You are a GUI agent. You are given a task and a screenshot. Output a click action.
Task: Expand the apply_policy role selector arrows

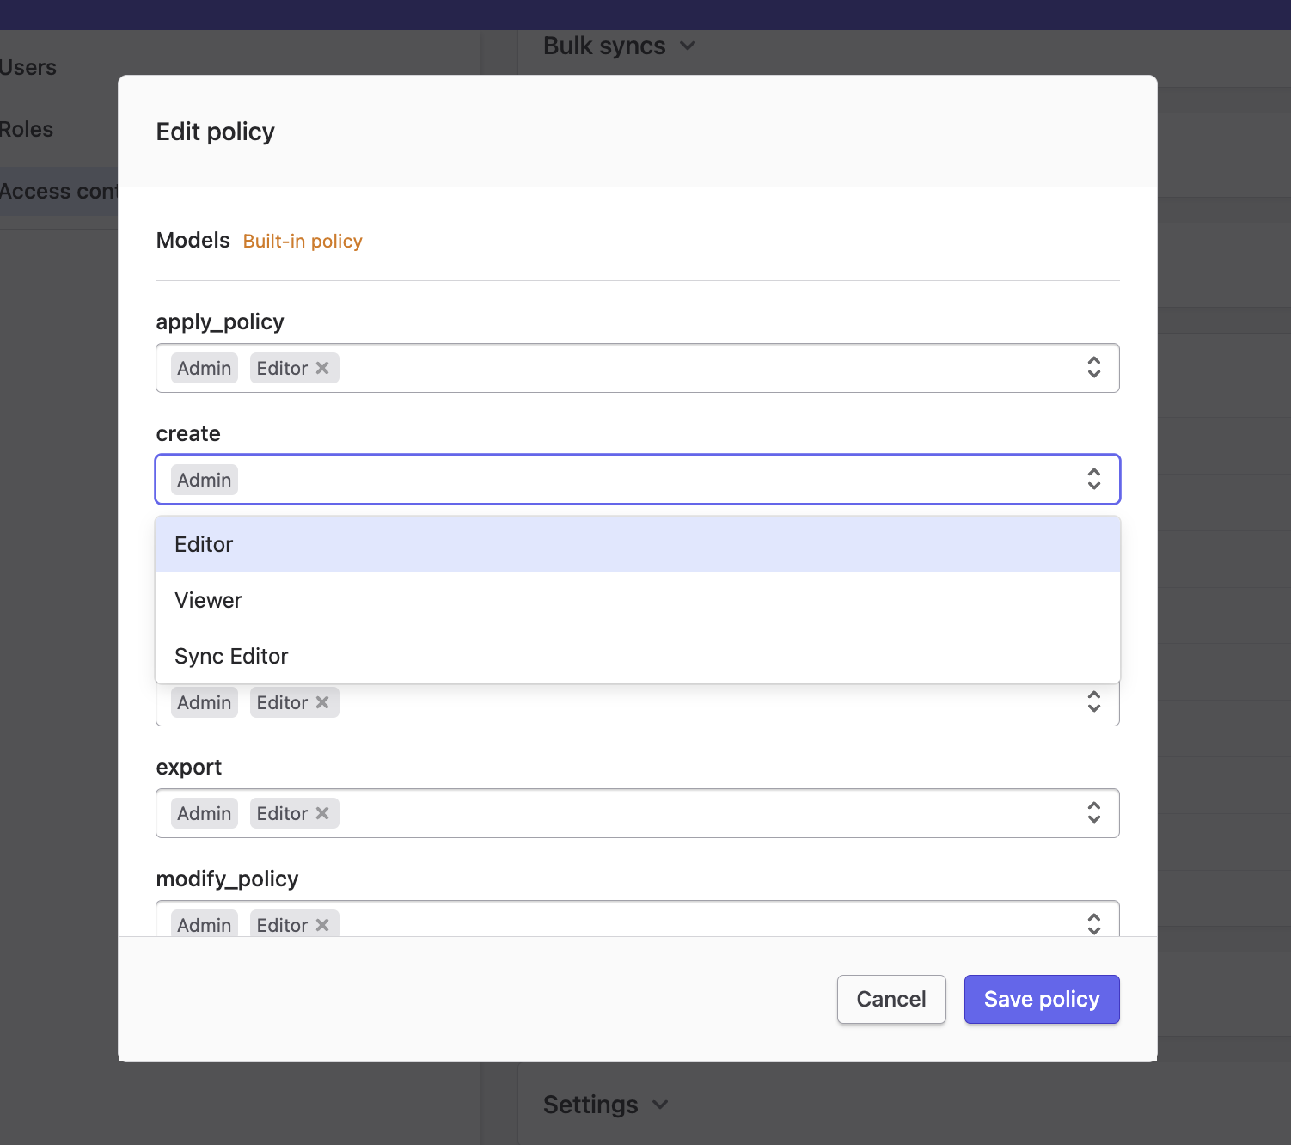click(x=1093, y=368)
